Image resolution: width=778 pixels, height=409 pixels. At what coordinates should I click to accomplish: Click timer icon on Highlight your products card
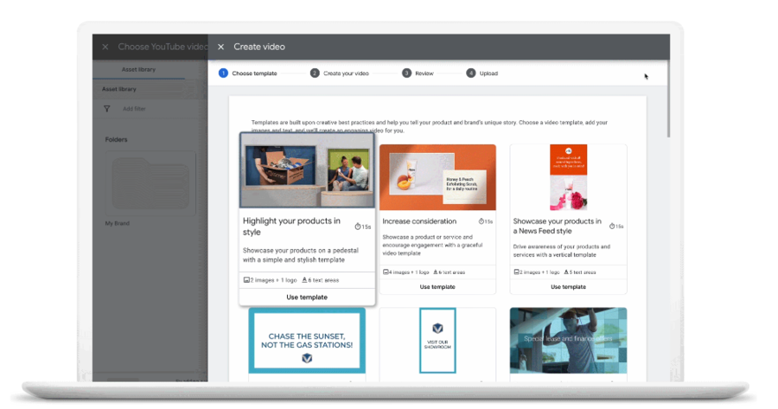(x=358, y=227)
